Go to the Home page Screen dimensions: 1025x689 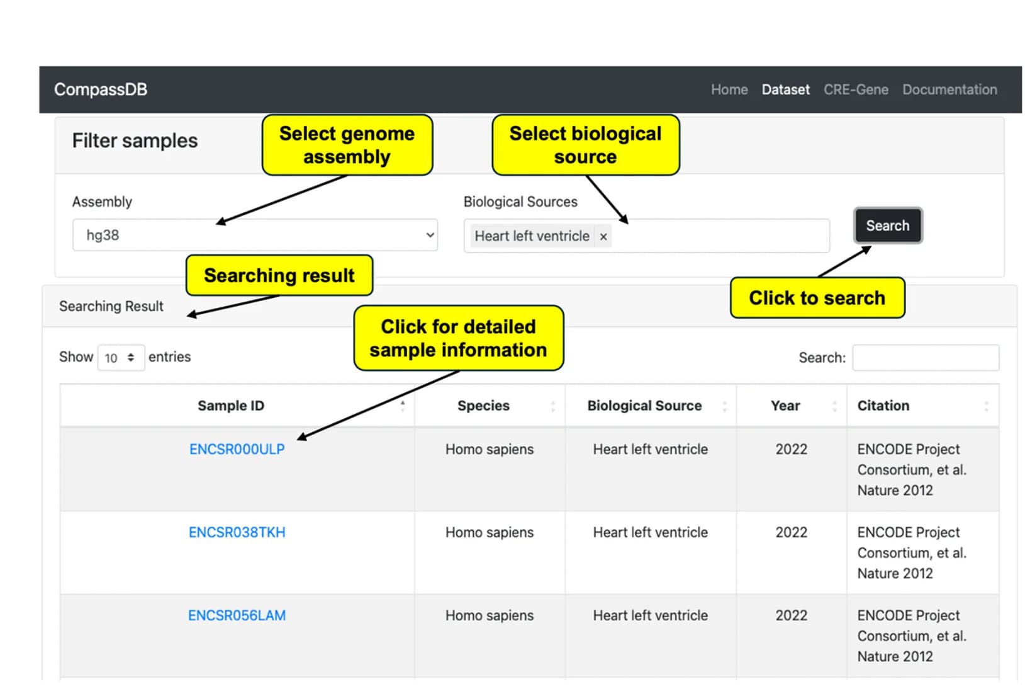click(x=729, y=89)
